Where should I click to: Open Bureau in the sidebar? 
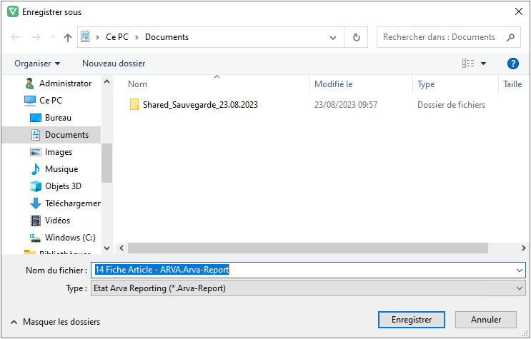[51, 118]
